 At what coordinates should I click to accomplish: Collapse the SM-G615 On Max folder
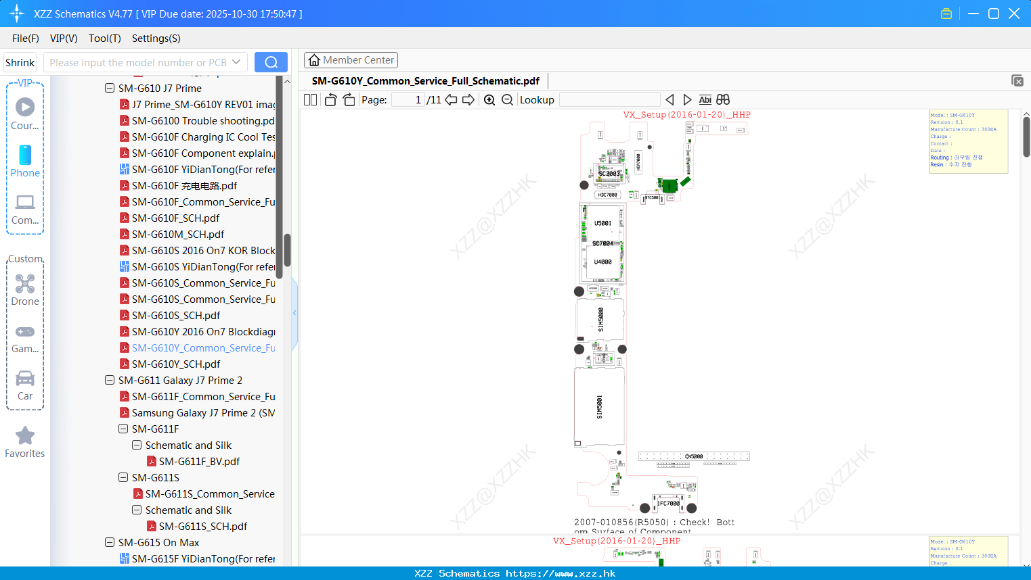point(110,542)
